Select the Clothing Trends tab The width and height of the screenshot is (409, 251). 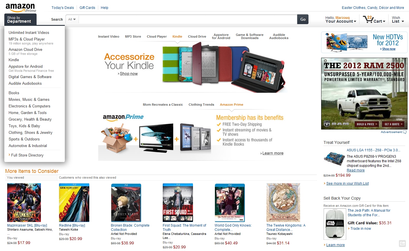click(x=201, y=105)
